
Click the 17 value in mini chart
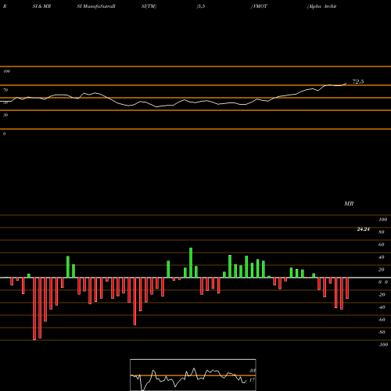[x=252, y=380]
